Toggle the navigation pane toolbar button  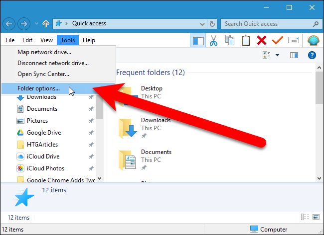point(198,40)
